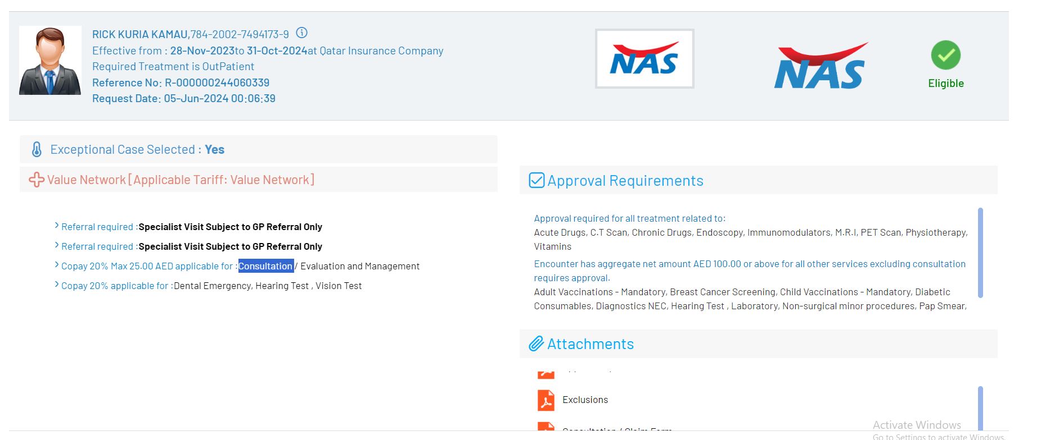Click the Value Network tariff heading

(181, 180)
